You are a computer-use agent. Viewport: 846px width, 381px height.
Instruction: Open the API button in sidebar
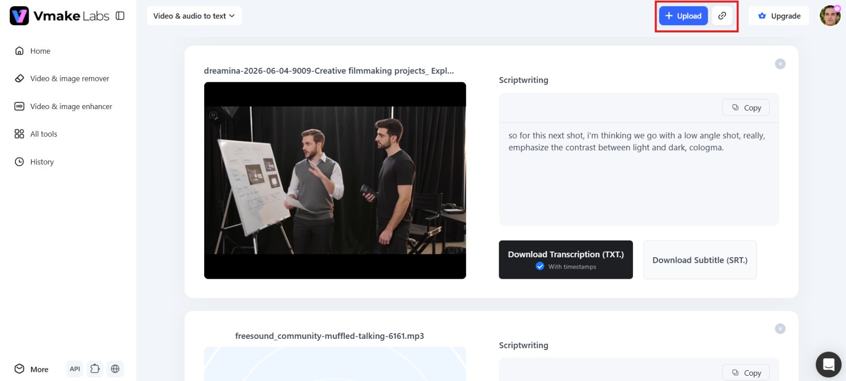pyautogui.click(x=75, y=369)
